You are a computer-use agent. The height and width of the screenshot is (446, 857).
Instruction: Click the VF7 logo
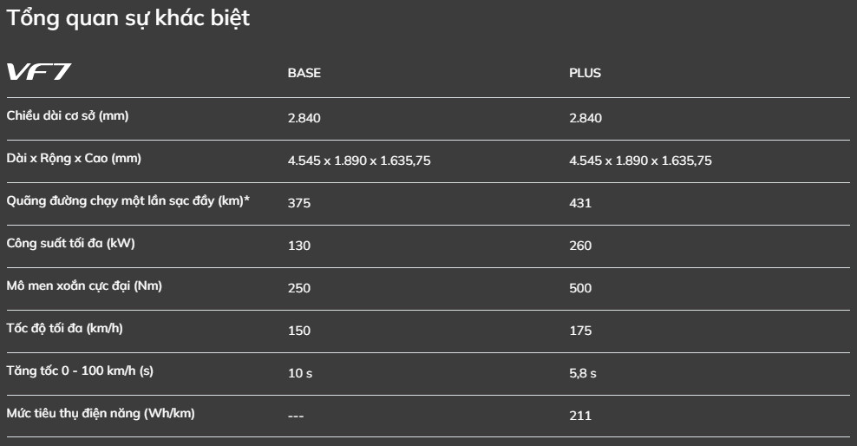[39, 72]
